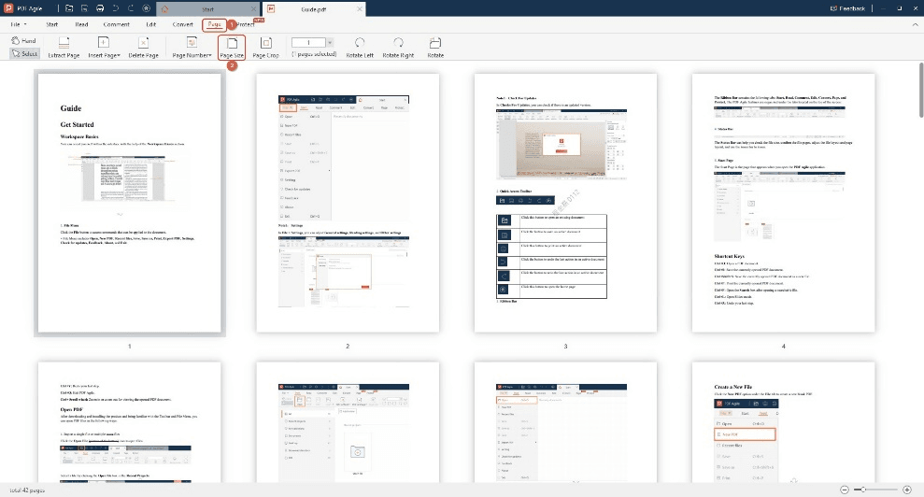Select the page 3 thumbnail
Viewport: 924px width, 497px height.
566,203
